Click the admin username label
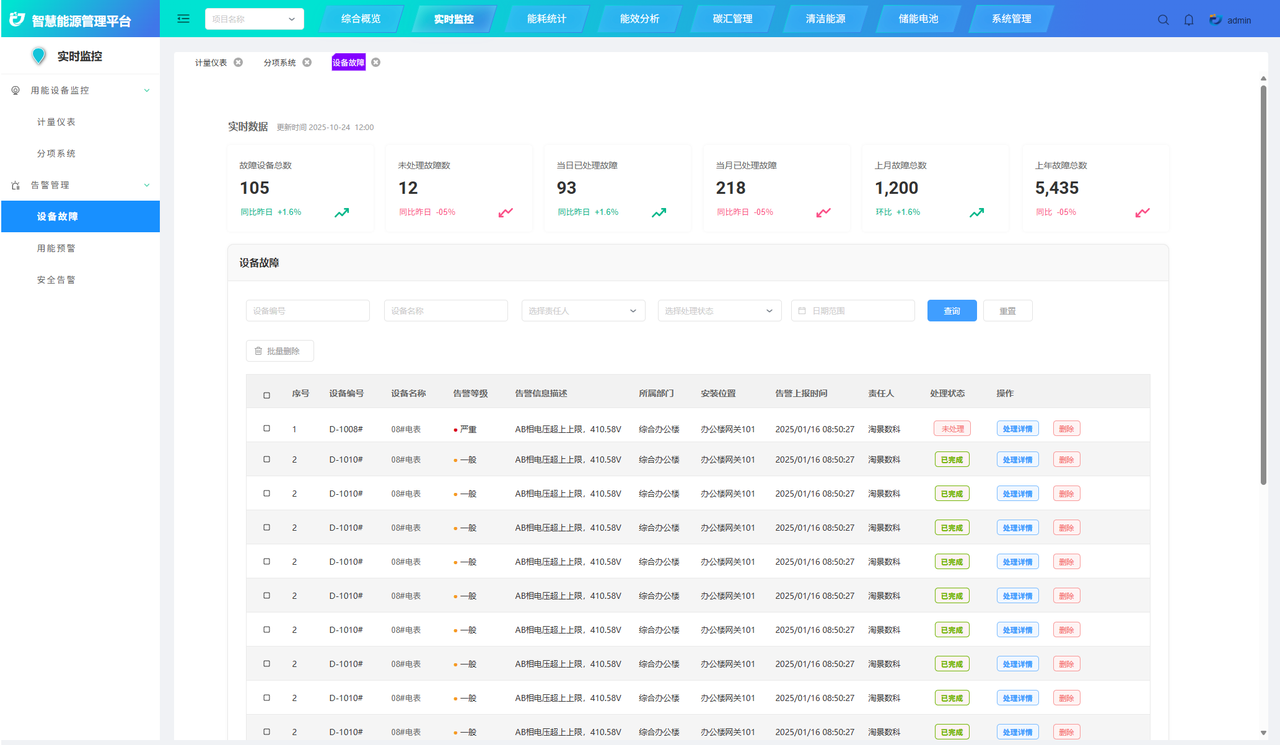This screenshot has height=745, width=1280. click(x=1239, y=20)
